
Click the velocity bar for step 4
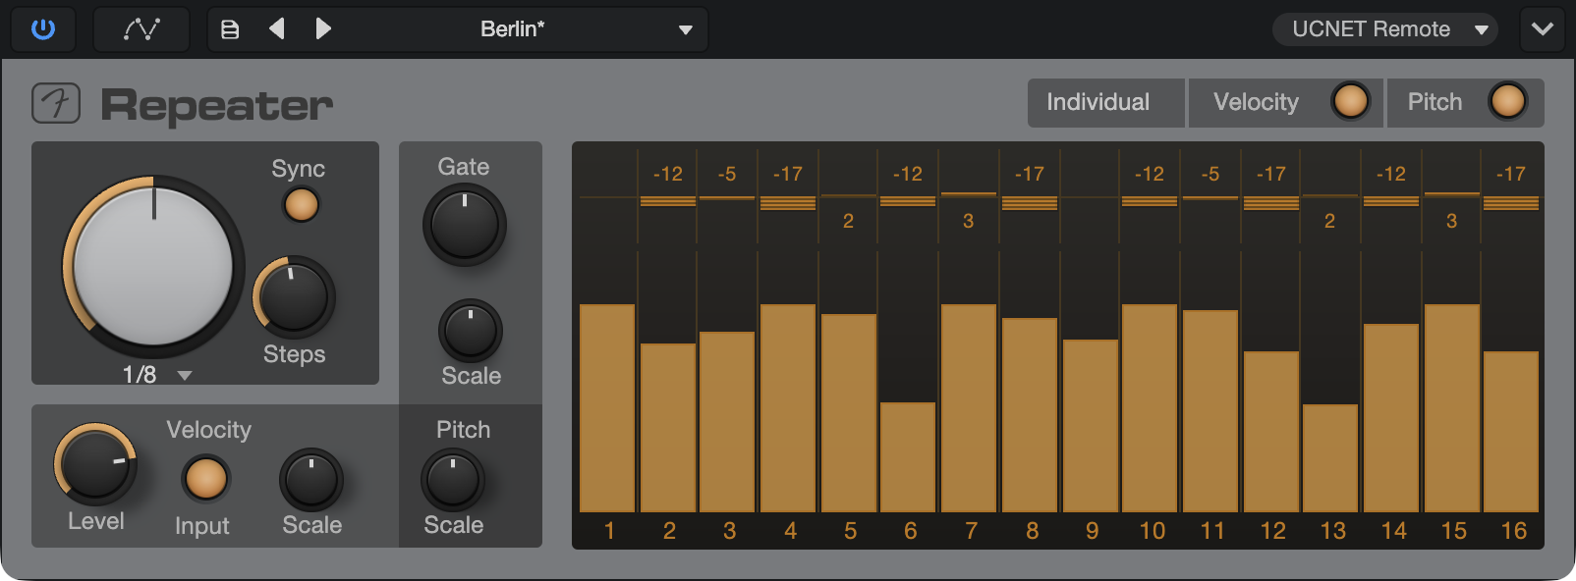[788, 408]
